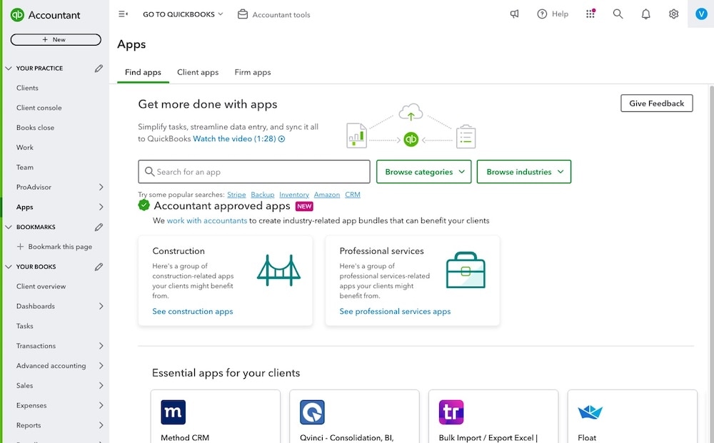Click the Give Feedback button
This screenshot has height=443, width=714.
coord(655,103)
